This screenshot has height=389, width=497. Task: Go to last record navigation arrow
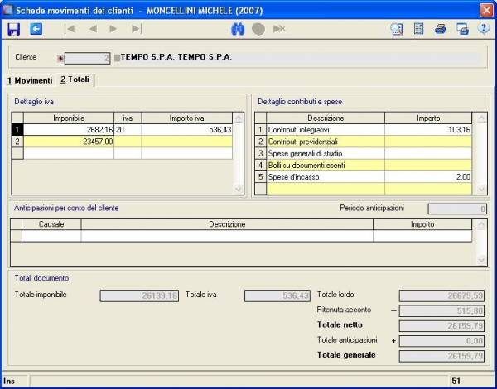pos(137,29)
